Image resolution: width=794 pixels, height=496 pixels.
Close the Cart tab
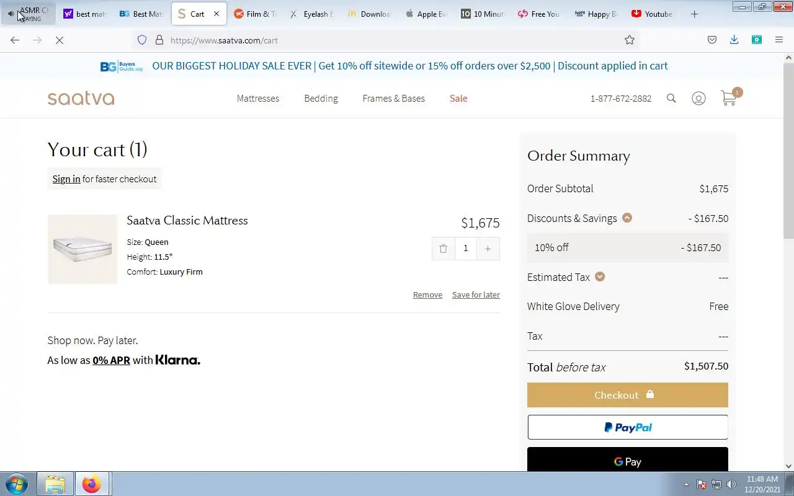click(216, 14)
